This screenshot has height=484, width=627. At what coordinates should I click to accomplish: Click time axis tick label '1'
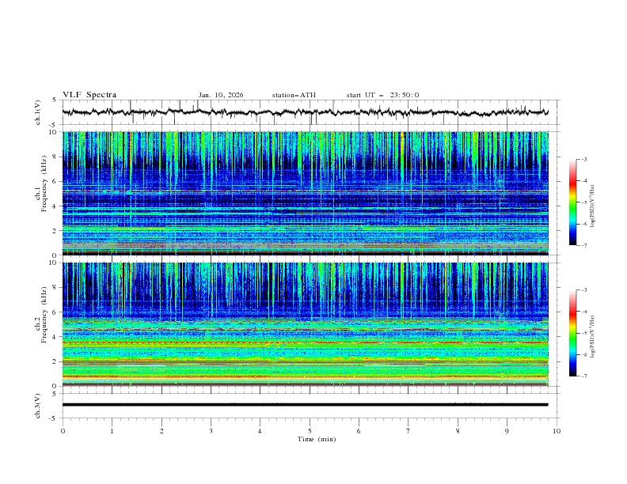tap(112, 431)
